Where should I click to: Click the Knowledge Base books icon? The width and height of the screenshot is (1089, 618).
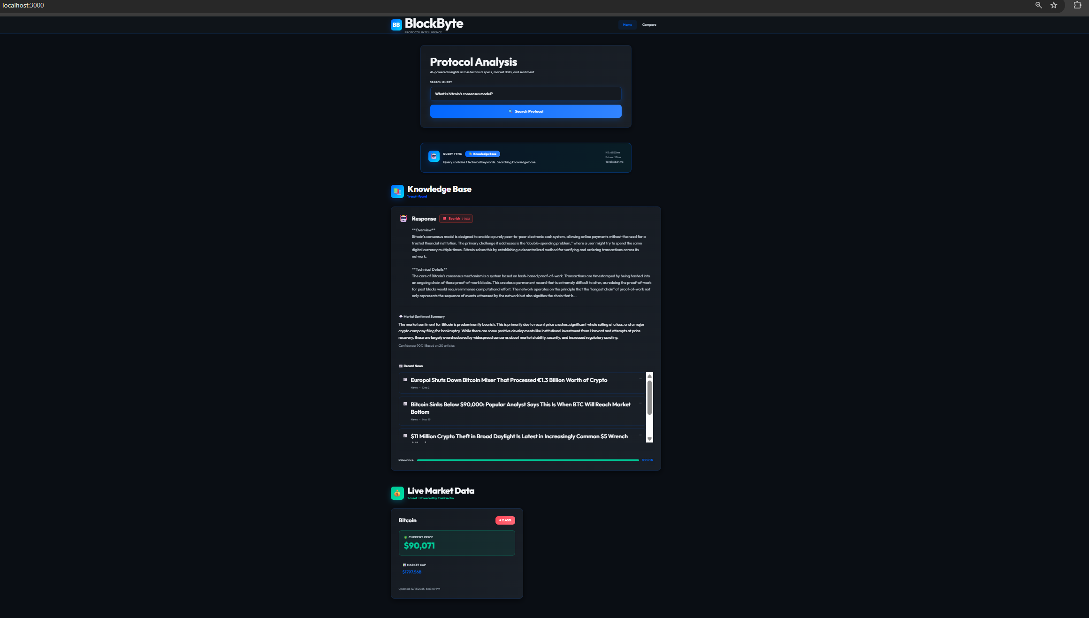coord(397,191)
